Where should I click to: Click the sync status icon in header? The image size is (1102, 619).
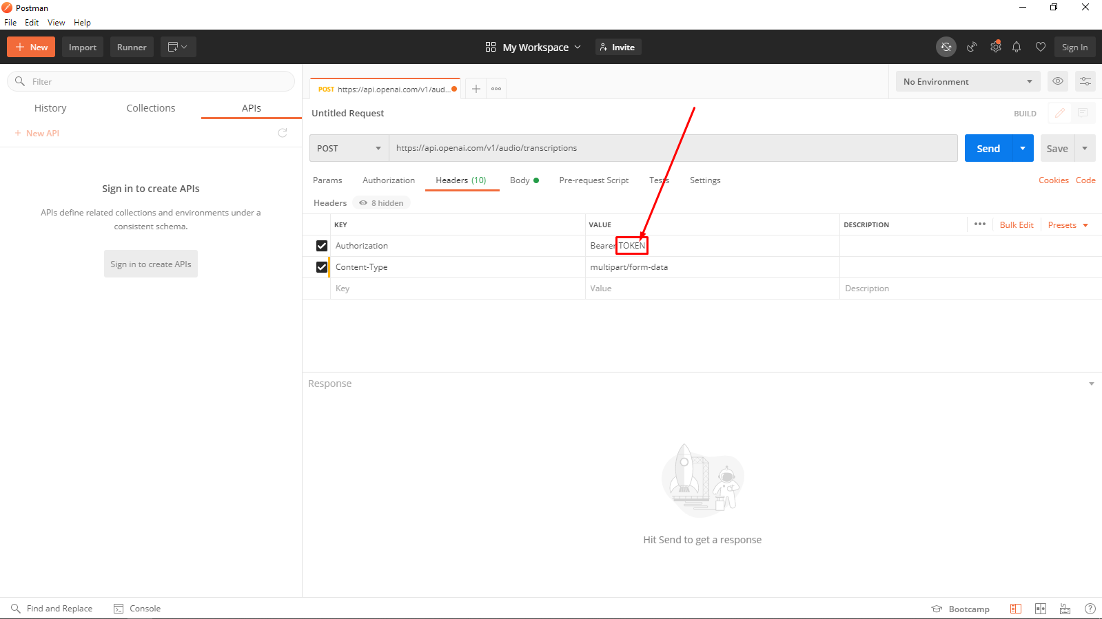946,47
